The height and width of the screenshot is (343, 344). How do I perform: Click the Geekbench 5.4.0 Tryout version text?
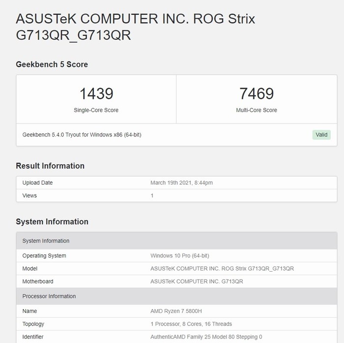pos(82,135)
